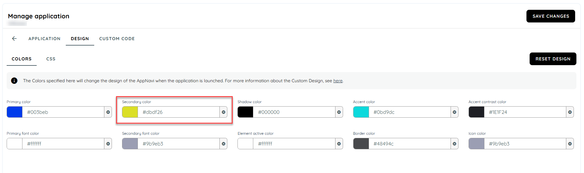Open the 'here' Custom Design link
584x173 pixels.
(338, 81)
